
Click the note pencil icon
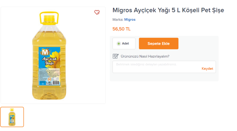point(115,56)
